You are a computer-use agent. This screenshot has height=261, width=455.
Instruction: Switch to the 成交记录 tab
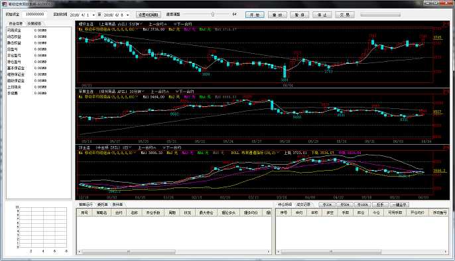point(303,205)
